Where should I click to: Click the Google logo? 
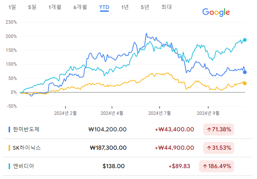pos(216,12)
